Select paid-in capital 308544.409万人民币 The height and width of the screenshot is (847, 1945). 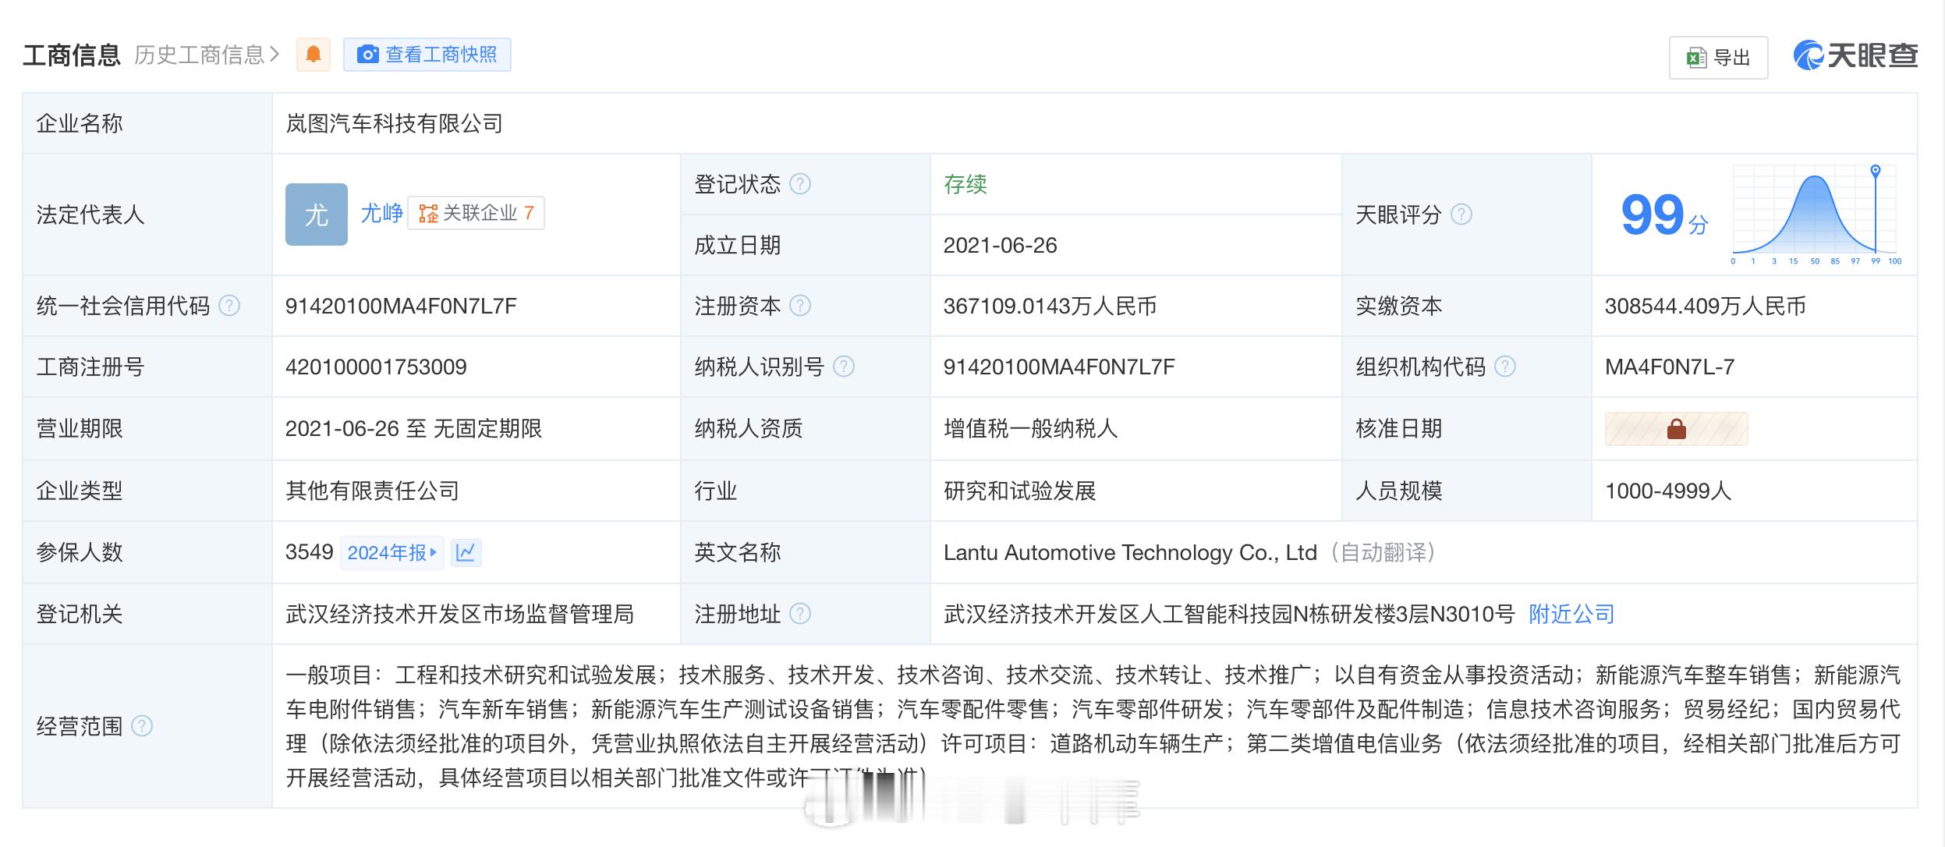click(1705, 306)
